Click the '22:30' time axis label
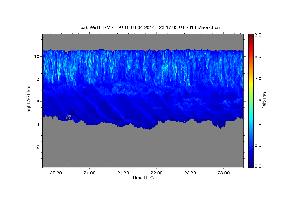Screen dimensions: 301x201 coord(190,173)
